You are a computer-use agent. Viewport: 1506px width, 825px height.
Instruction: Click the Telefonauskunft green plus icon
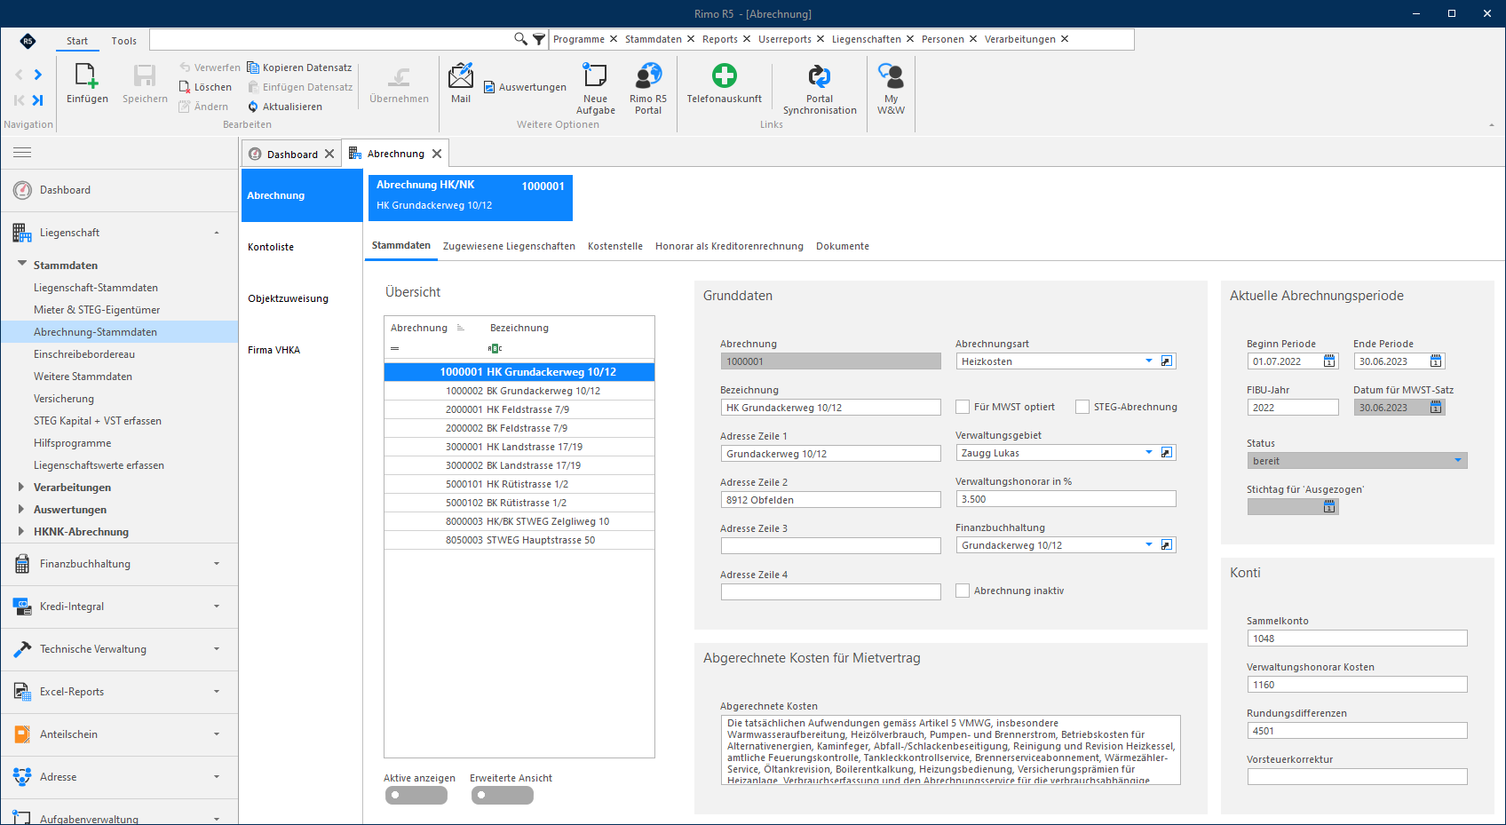tap(725, 75)
